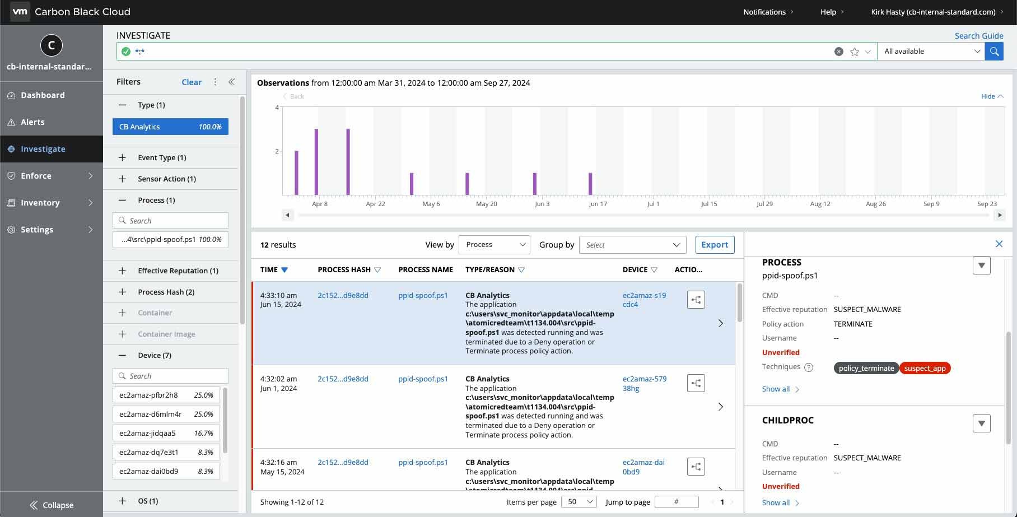Click the Process filter search field
The height and width of the screenshot is (517, 1017).
click(170, 221)
